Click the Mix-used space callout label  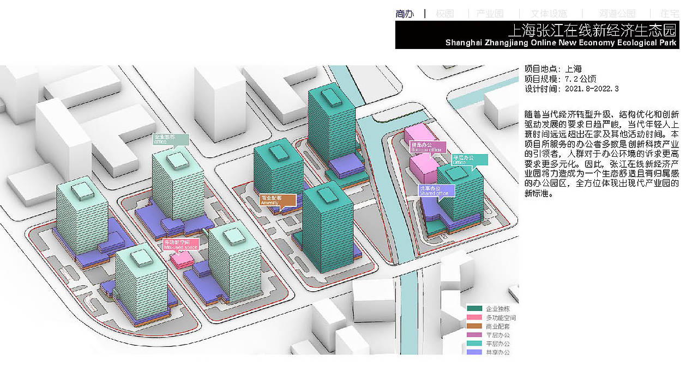(x=181, y=244)
